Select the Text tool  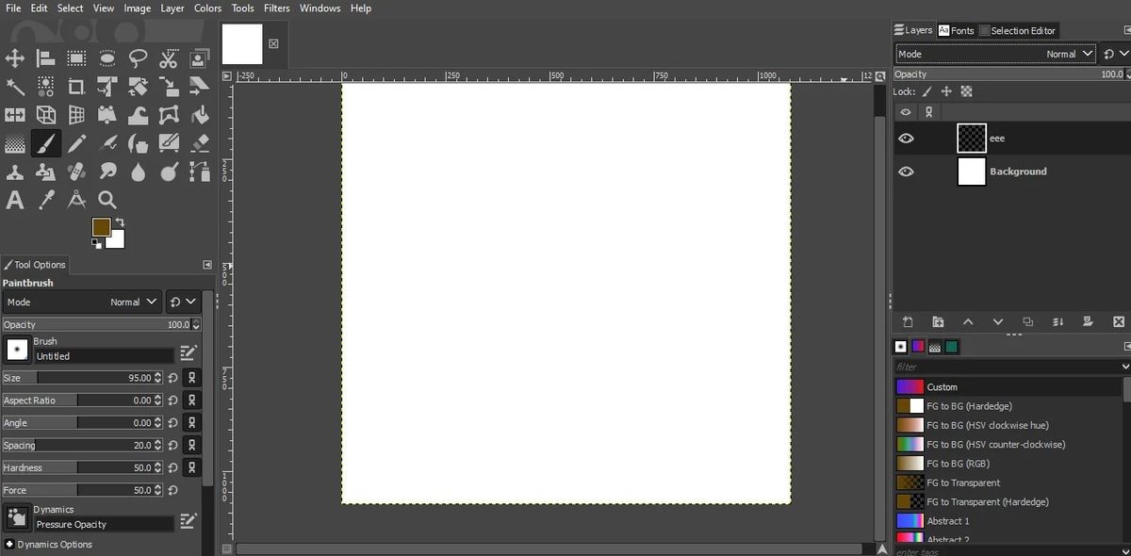(x=15, y=200)
